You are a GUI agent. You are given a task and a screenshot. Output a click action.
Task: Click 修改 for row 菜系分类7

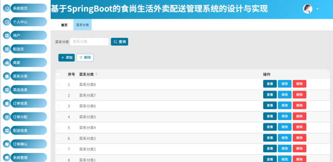[285, 94]
